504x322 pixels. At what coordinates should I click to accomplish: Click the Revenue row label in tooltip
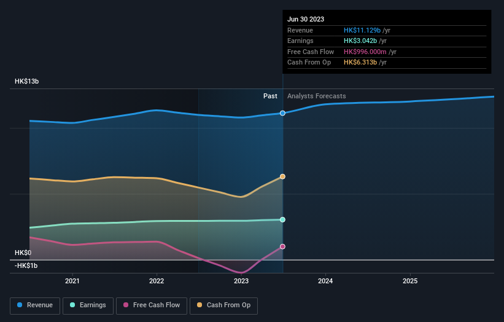click(300, 30)
